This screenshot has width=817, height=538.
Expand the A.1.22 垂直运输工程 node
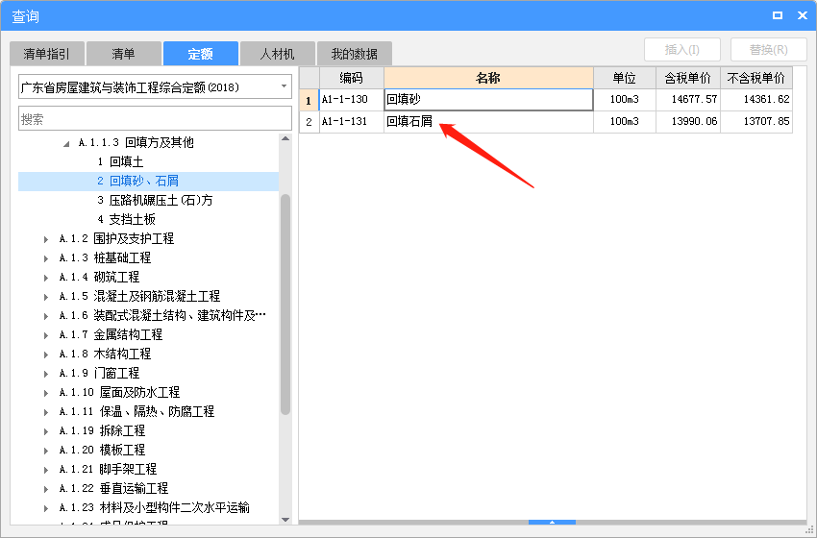[46, 489]
